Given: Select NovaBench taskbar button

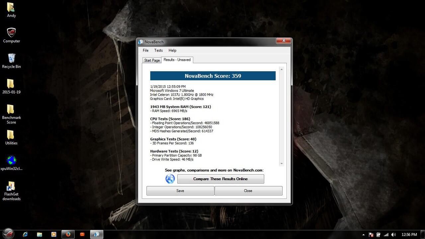Looking at the screenshot, I should 97,234.
